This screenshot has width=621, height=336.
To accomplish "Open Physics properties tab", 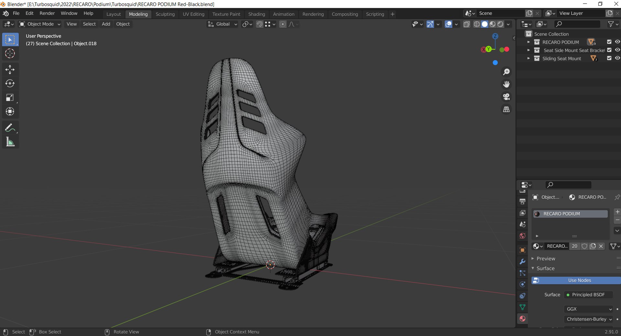I will click(x=522, y=284).
